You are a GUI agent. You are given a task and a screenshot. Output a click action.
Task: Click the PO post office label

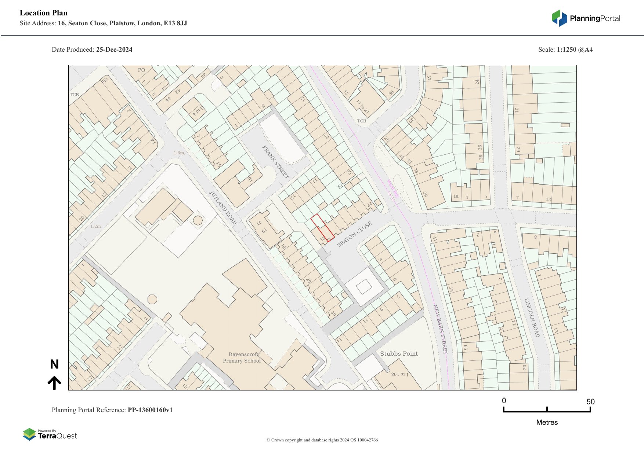pyautogui.click(x=141, y=70)
